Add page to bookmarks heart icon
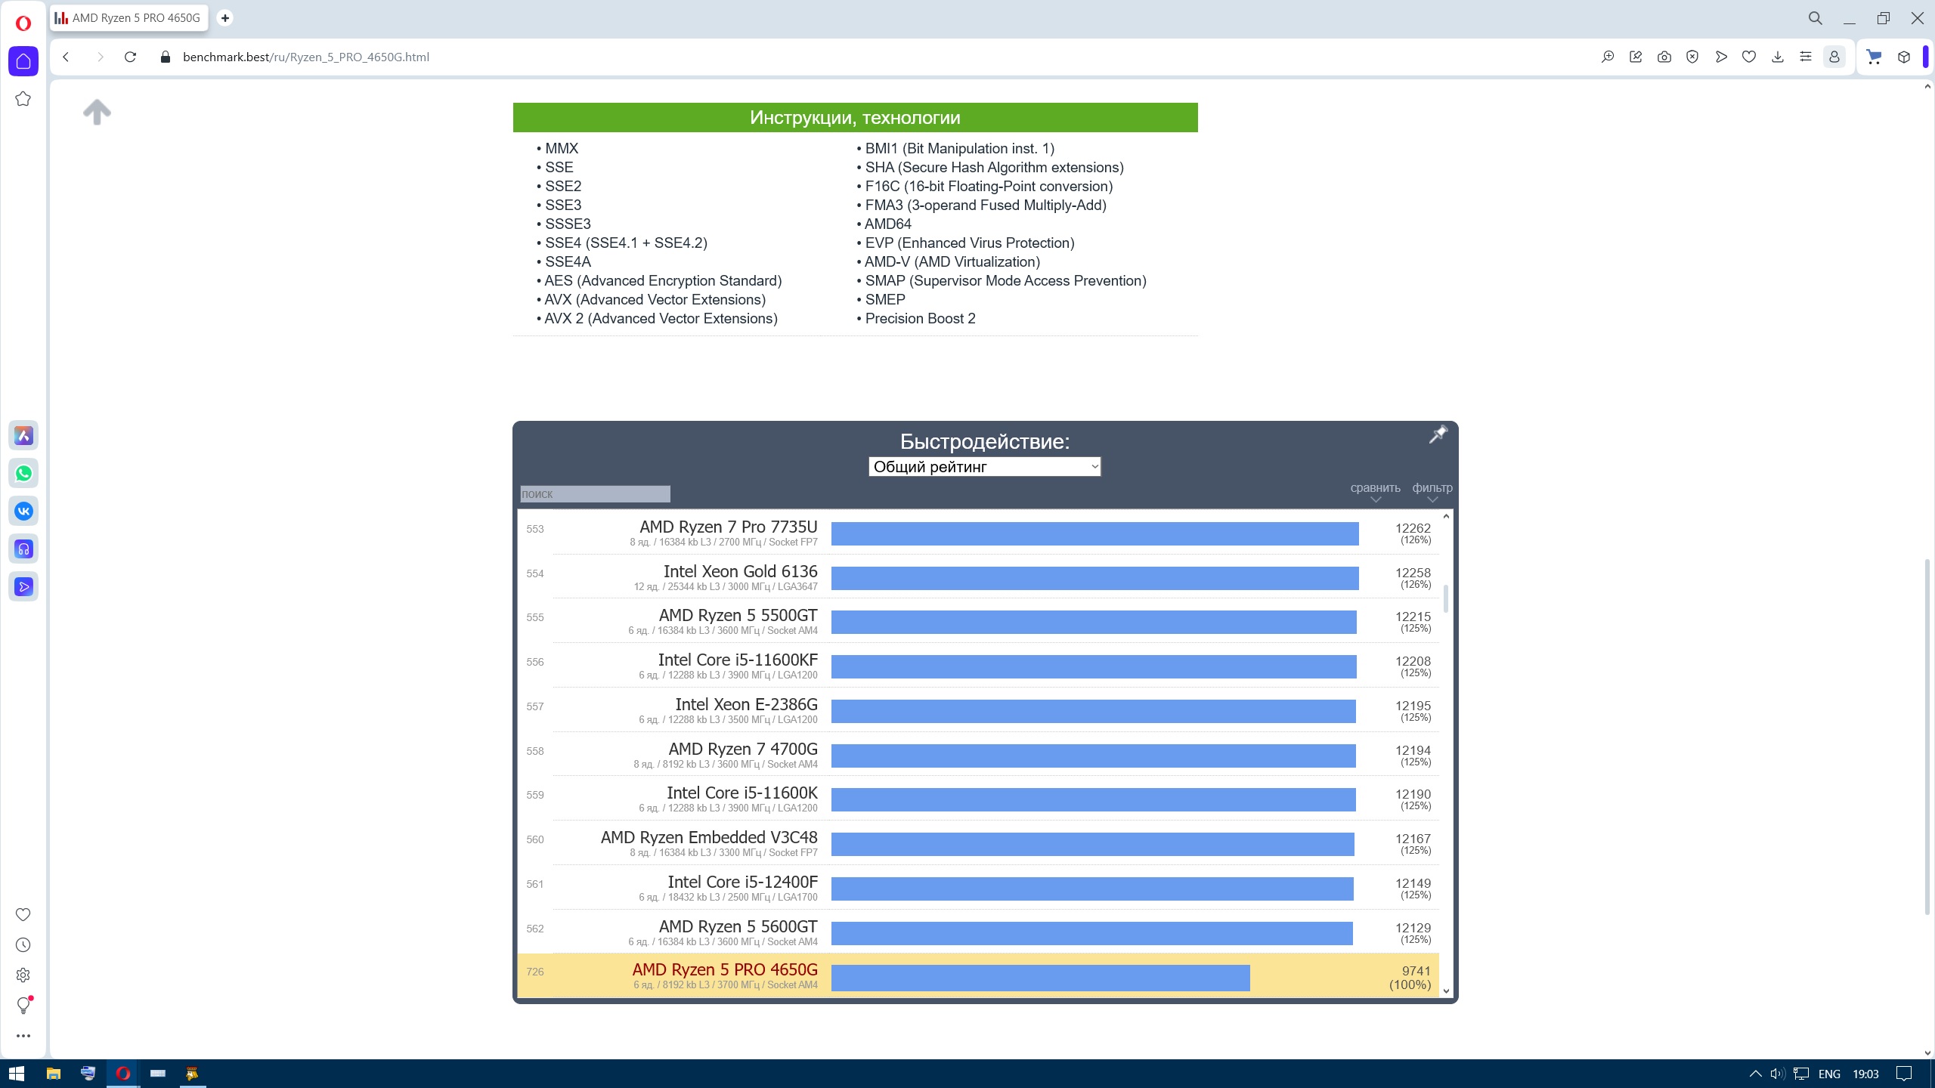Image resolution: width=1935 pixels, height=1088 pixels. [x=1749, y=57]
